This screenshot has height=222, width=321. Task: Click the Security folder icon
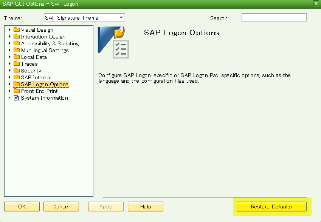[x=17, y=71]
